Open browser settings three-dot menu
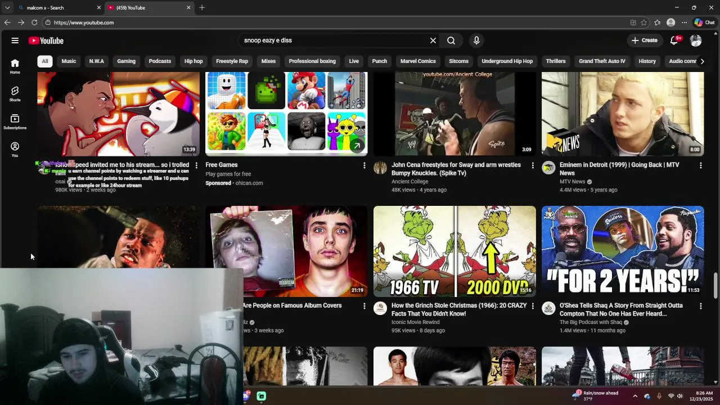720x405 pixels. click(x=684, y=22)
